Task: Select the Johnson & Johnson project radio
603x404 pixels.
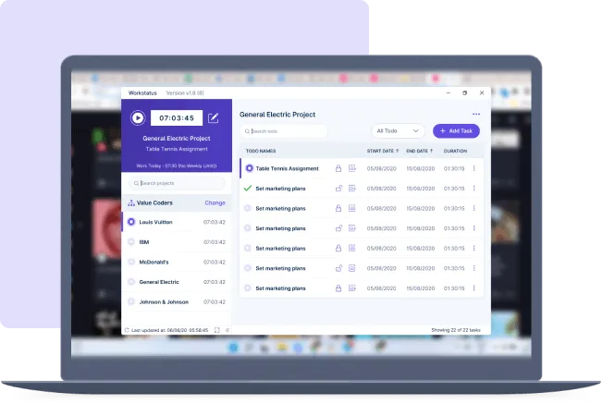Action: pos(131,302)
